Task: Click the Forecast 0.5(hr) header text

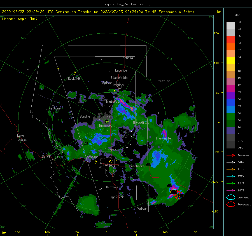Action: [x=176, y=12]
